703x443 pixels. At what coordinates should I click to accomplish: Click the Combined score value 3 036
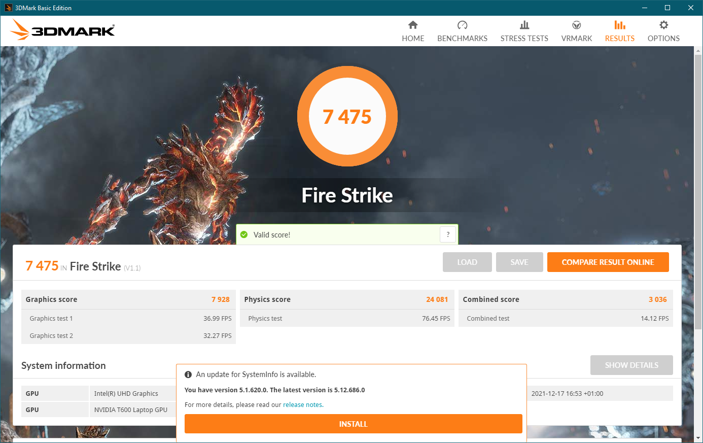658,299
